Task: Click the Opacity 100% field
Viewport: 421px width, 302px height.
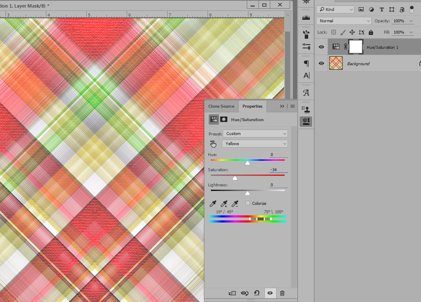Action: (x=400, y=21)
